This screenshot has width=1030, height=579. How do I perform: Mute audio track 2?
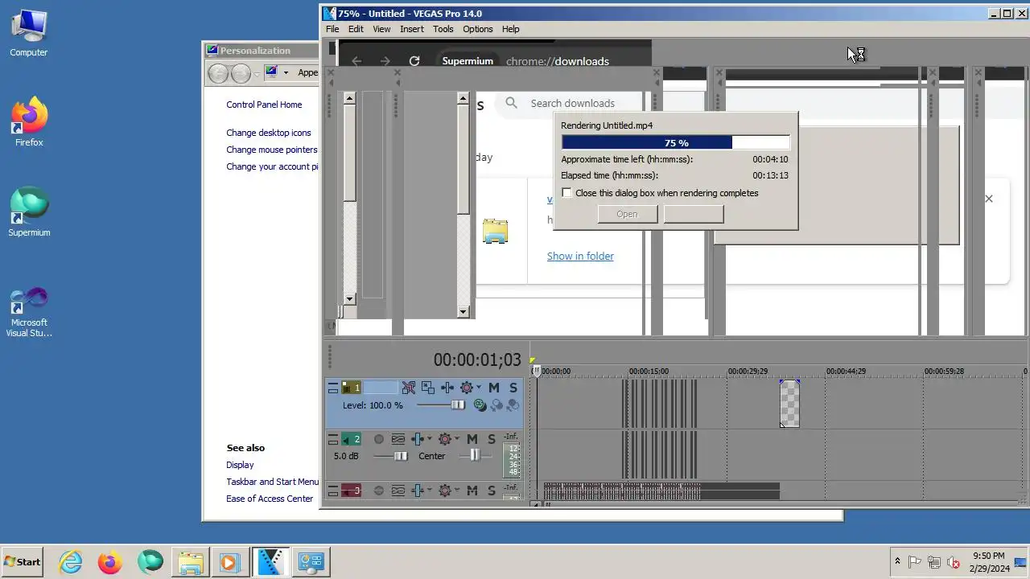[x=472, y=439]
